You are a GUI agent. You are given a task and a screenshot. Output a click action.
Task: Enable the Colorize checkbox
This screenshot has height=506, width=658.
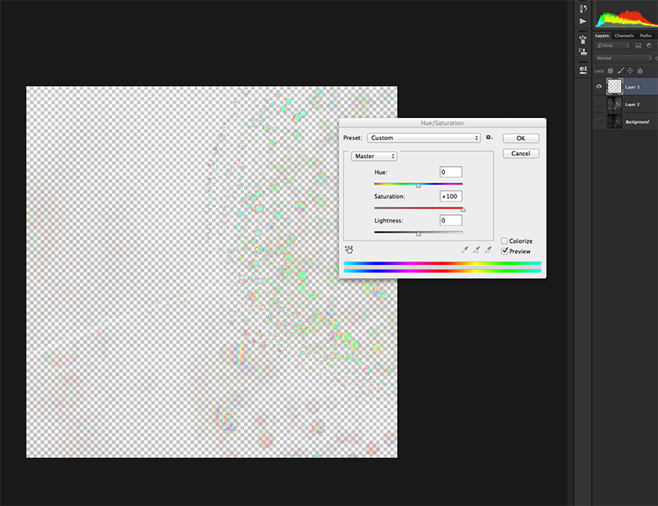pos(505,241)
